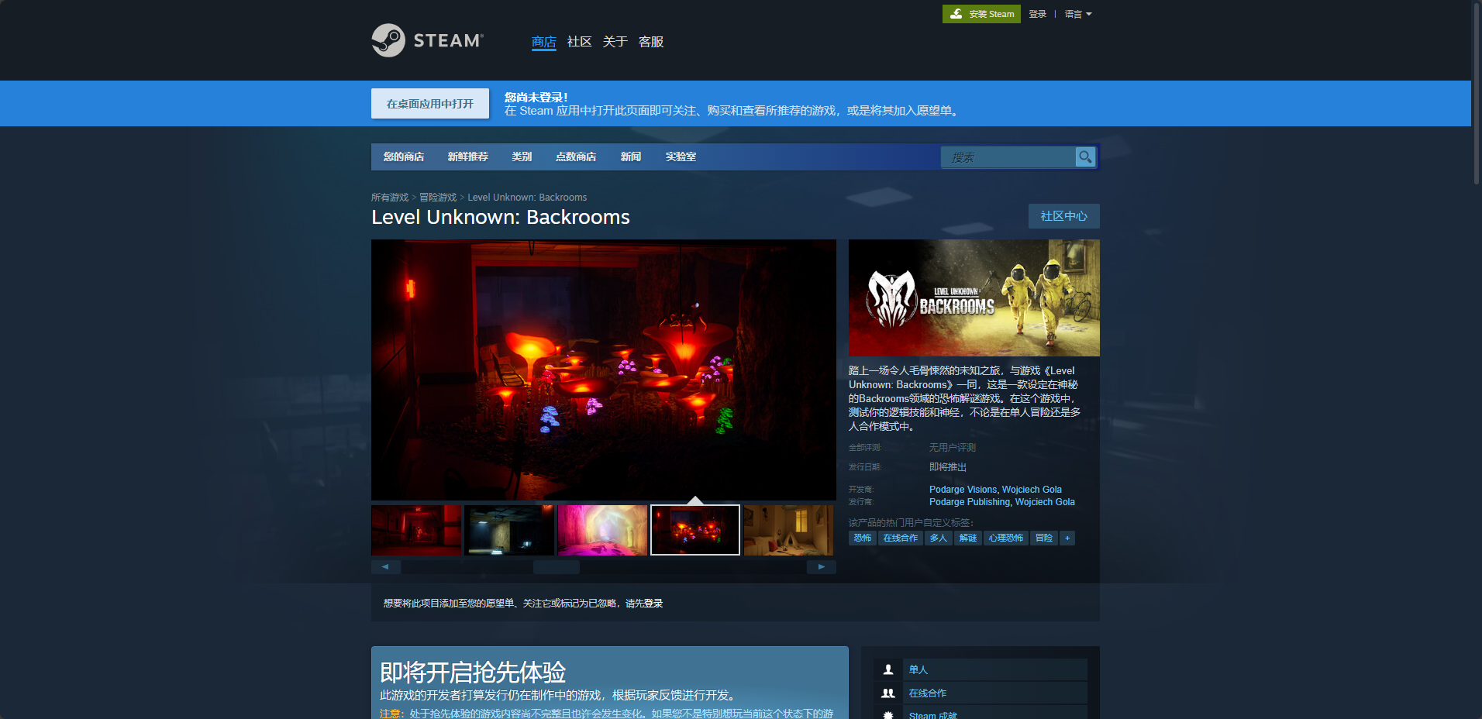Click 在桌面应用中打开 button
The width and height of the screenshot is (1482, 719).
(x=430, y=103)
